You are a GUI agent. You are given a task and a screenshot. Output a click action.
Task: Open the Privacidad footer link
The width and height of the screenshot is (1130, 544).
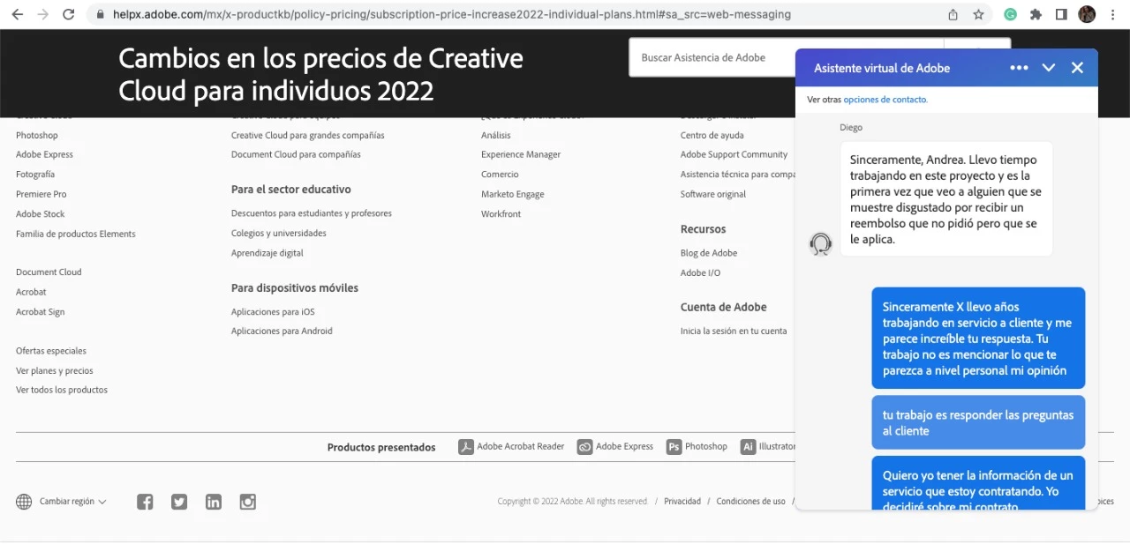tap(682, 502)
